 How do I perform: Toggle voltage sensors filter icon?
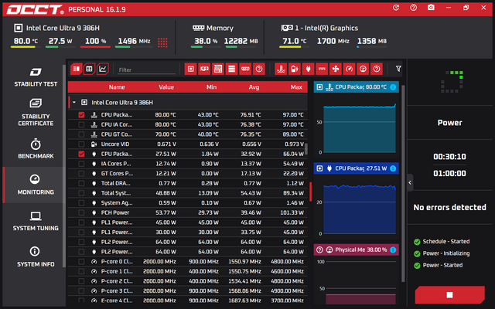click(x=294, y=69)
